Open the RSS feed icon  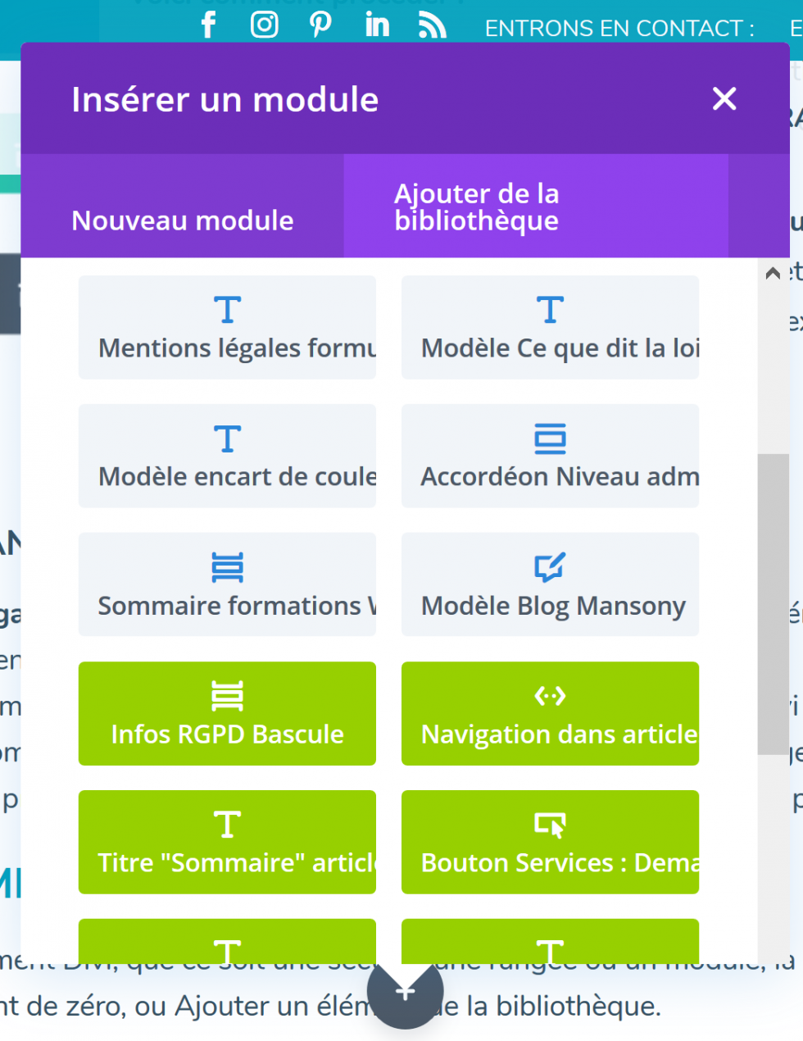click(432, 24)
